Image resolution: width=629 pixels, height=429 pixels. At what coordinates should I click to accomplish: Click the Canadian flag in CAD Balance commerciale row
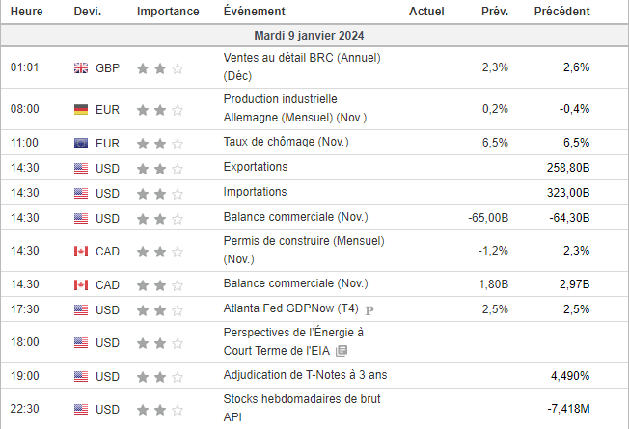[x=81, y=284]
